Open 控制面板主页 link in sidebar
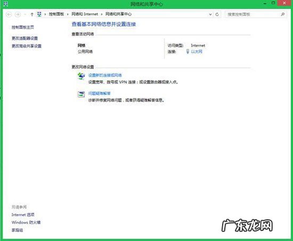 coord(23,28)
